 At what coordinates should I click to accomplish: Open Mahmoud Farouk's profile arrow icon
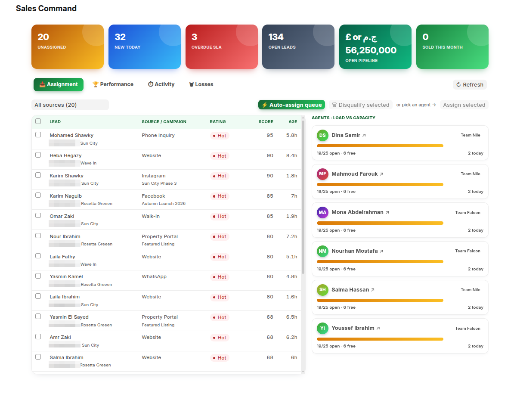pos(381,174)
